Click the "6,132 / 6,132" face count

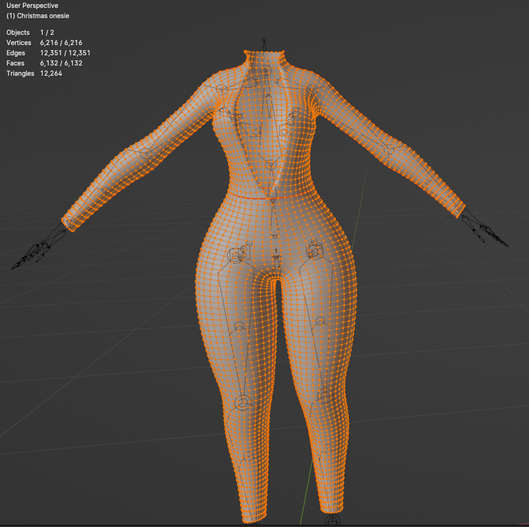[61, 63]
